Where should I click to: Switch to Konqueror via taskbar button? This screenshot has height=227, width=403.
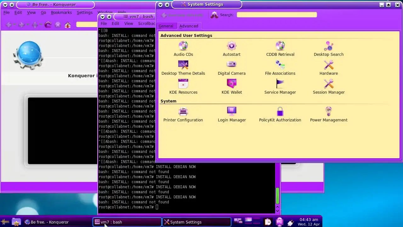pyautogui.click(x=58, y=222)
